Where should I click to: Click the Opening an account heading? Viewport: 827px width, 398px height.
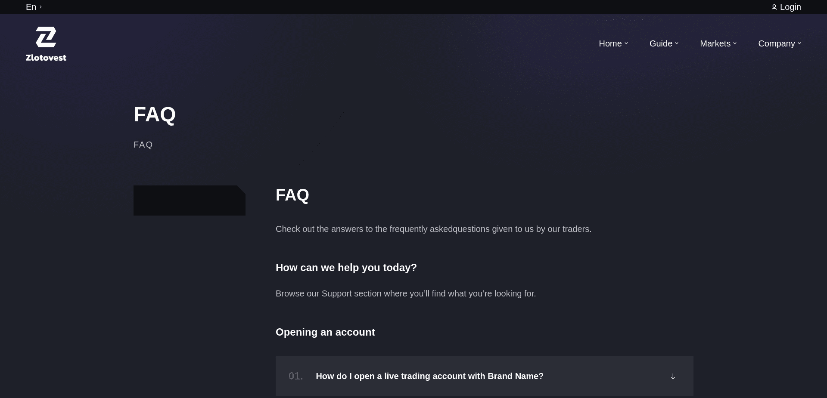pyautogui.click(x=325, y=332)
